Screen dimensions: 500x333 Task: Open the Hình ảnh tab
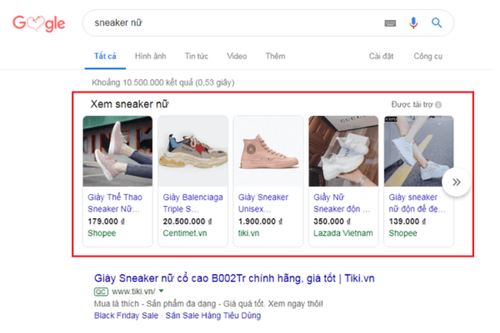coord(150,57)
